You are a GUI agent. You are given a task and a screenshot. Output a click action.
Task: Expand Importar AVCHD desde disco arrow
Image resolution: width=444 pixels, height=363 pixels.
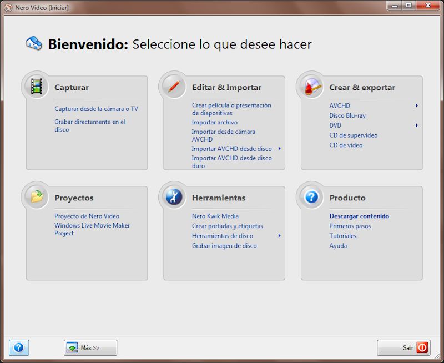280,148
